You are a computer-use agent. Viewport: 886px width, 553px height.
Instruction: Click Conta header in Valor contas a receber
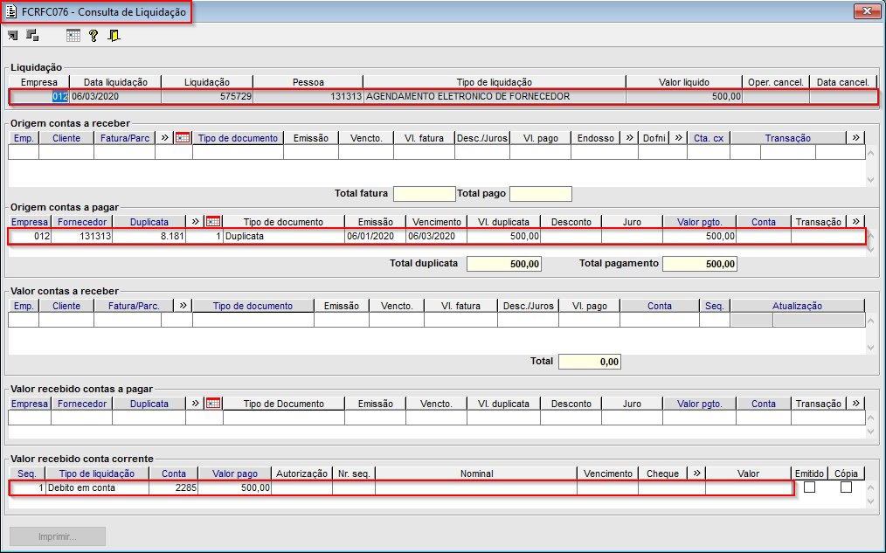click(x=660, y=306)
